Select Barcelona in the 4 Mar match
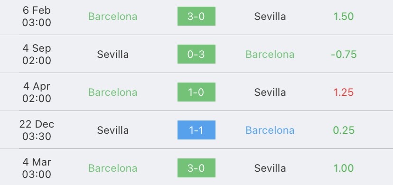The image size is (393, 185). pyautogui.click(x=113, y=168)
